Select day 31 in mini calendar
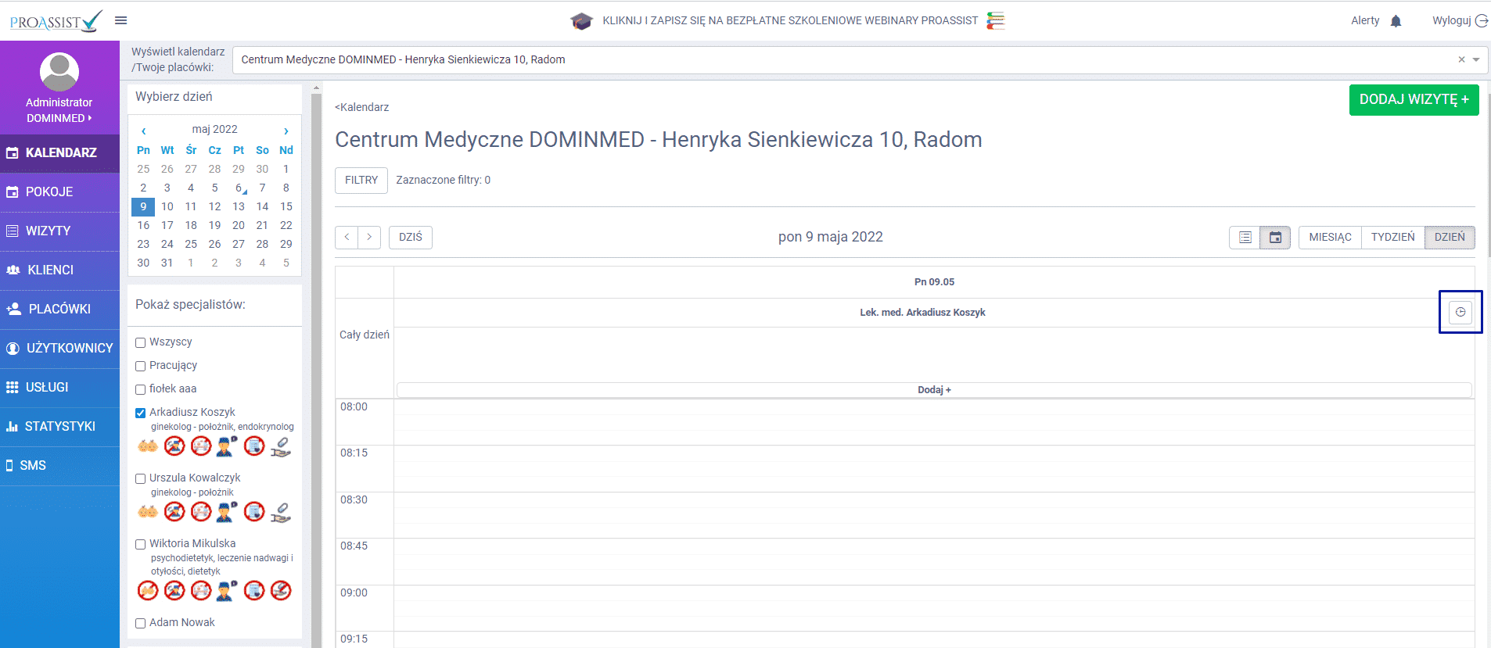Screen dimensions: 1491x648 click(167, 263)
